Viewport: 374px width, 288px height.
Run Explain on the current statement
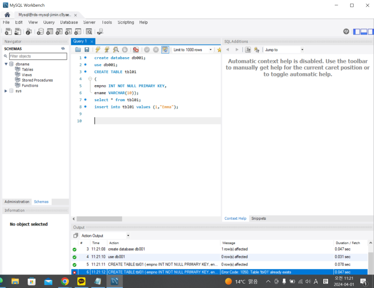click(x=116, y=50)
